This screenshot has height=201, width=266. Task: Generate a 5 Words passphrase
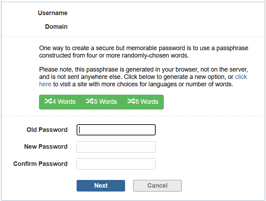coord(102,102)
